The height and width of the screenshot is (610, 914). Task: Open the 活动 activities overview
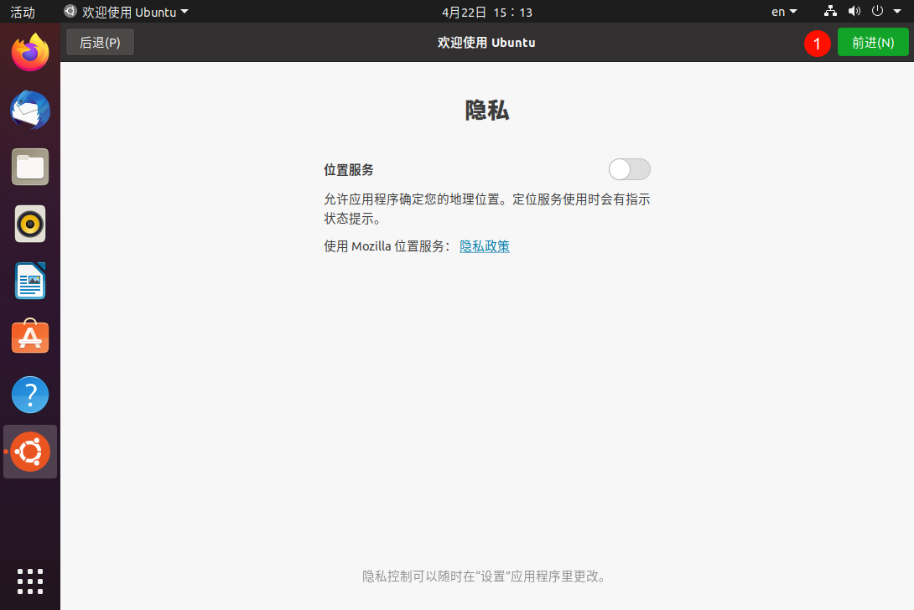(x=23, y=12)
